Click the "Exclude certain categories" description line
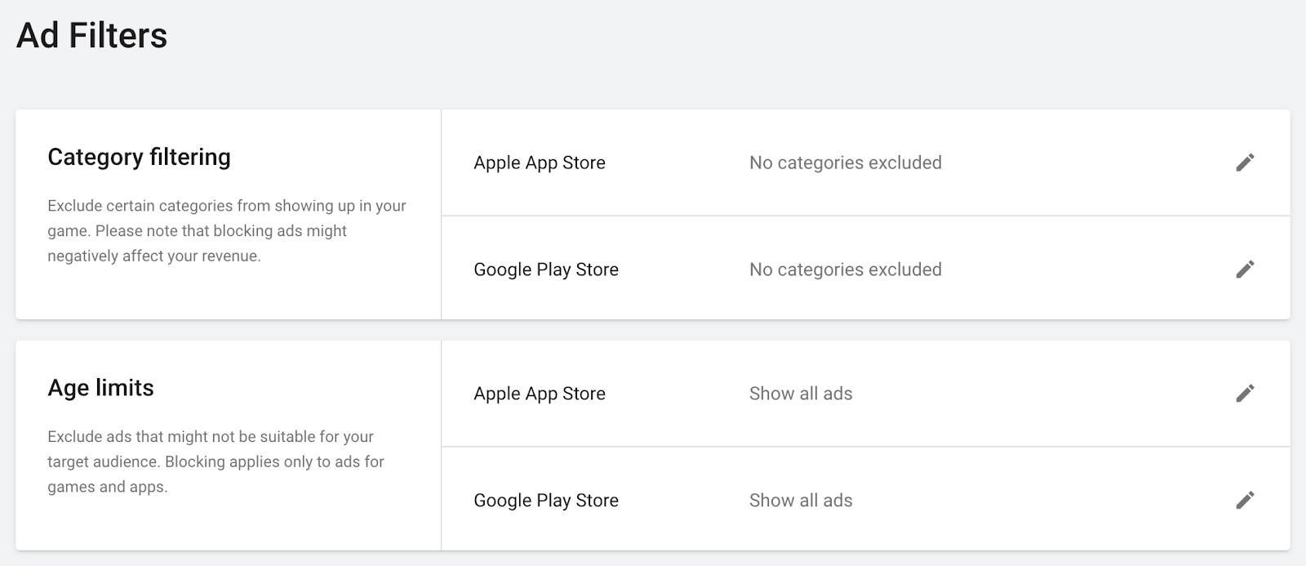Screen dimensions: 1306x566 click(226, 206)
